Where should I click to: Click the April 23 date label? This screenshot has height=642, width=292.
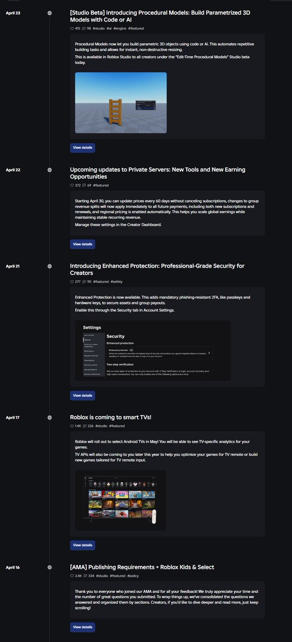[x=13, y=12]
